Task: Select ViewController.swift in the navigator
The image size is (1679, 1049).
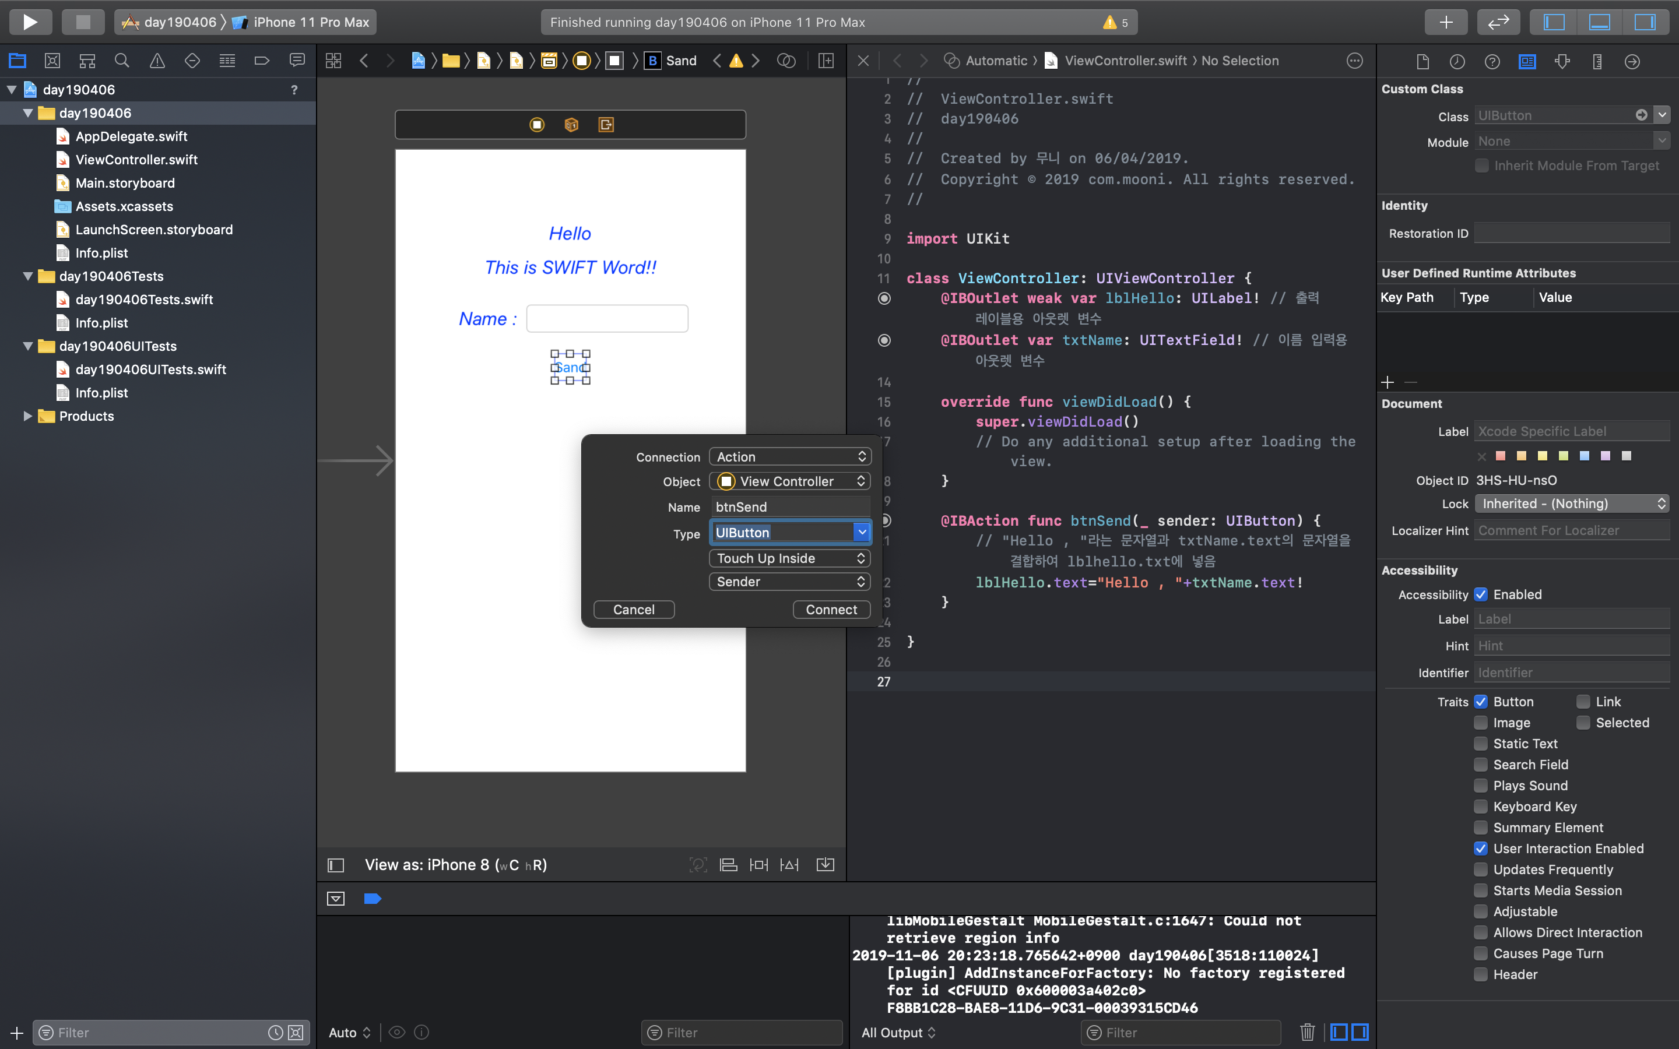Action: pyautogui.click(x=136, y=160)
